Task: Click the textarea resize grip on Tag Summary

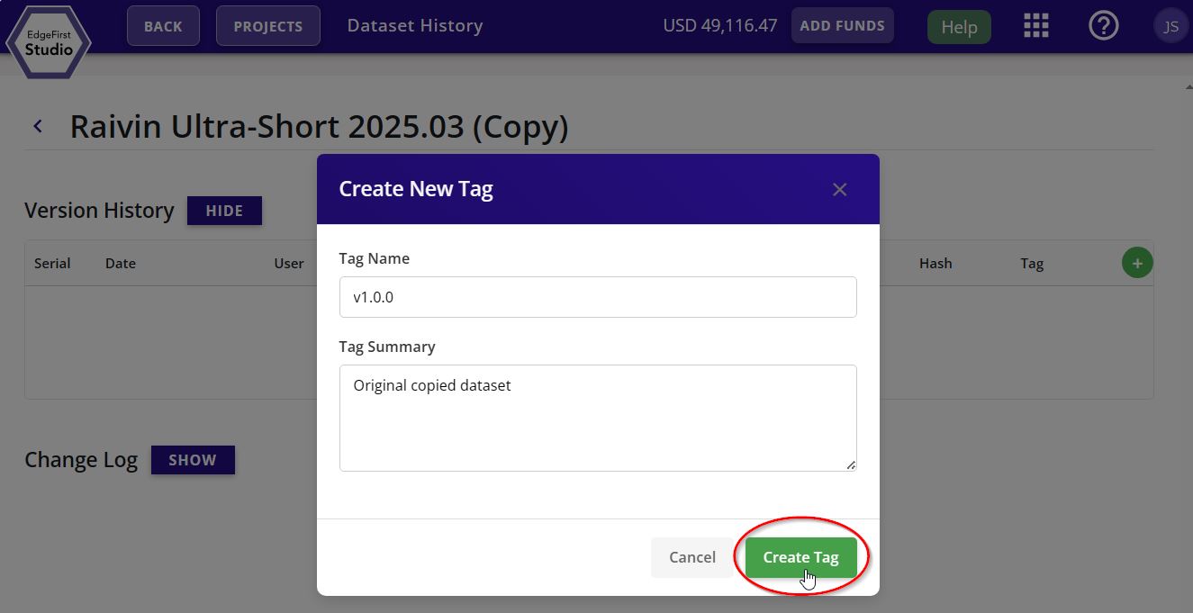Action: 850,465
